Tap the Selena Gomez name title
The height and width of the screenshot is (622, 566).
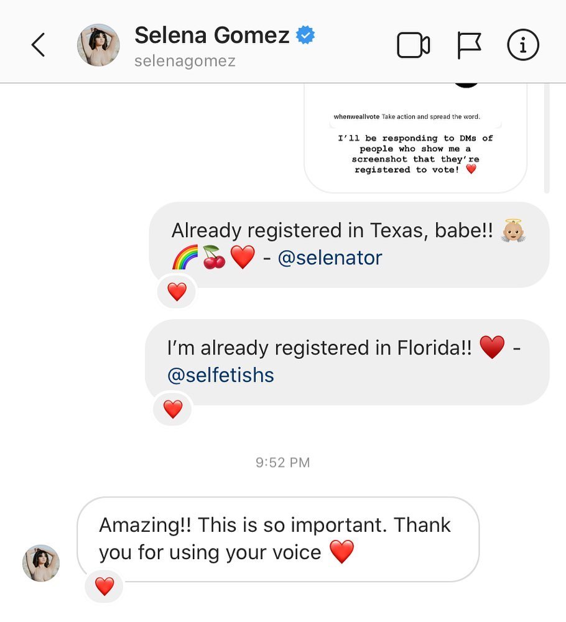coord(212,35)
